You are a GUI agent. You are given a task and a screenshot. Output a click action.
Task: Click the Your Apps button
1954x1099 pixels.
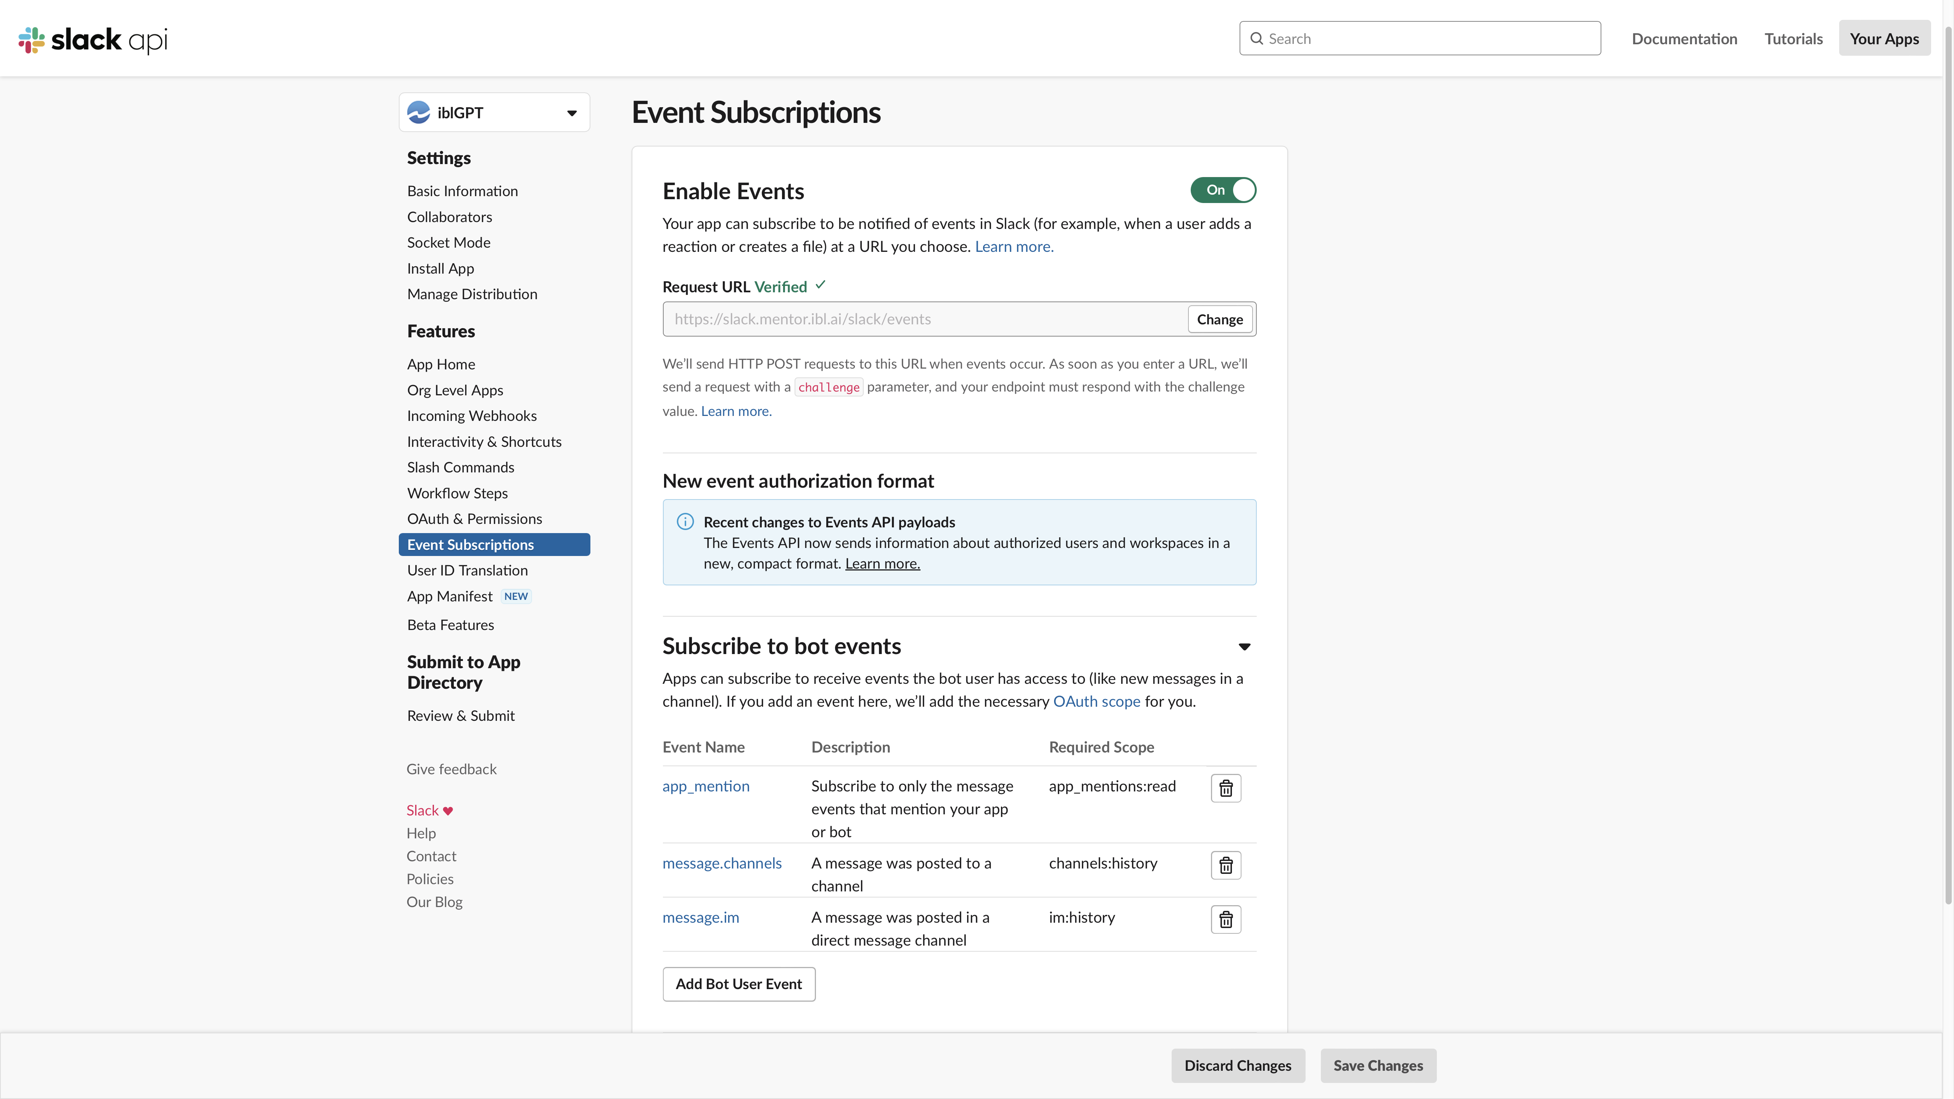(1884, 39)
